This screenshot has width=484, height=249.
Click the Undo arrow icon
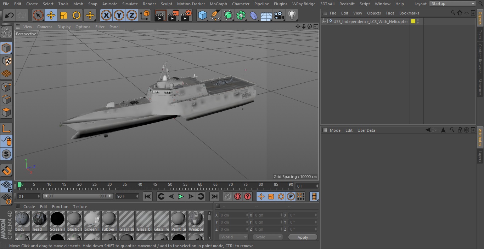(x=10, y=15)
